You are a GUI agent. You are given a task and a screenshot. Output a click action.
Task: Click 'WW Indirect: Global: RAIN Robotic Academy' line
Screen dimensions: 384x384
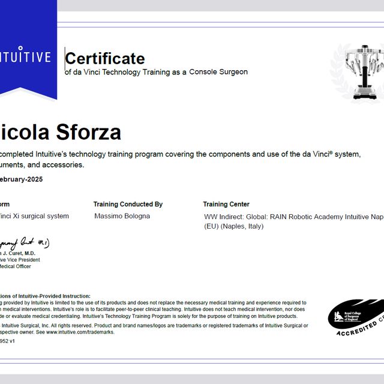coord(294,217)
